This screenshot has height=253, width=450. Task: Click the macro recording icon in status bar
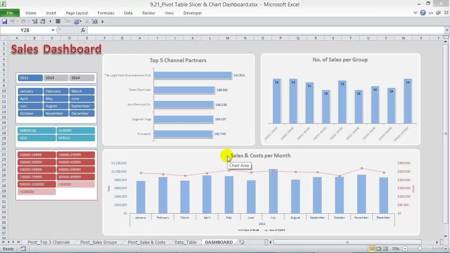(23, 249)
